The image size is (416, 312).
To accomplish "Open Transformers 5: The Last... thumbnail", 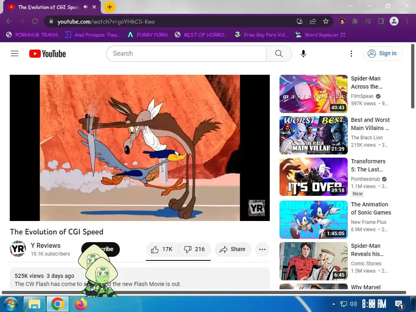I will click(313, 177).
